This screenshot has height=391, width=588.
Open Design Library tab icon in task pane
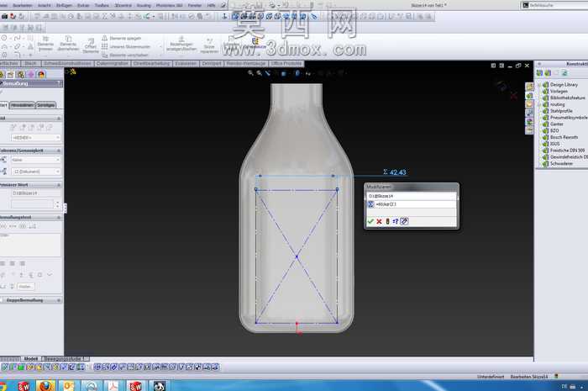tap(529, 95)
